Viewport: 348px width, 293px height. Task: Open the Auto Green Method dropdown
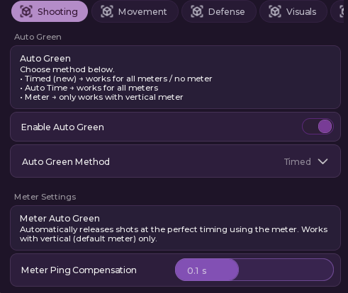pyautogui.click(x=175, y=161)
